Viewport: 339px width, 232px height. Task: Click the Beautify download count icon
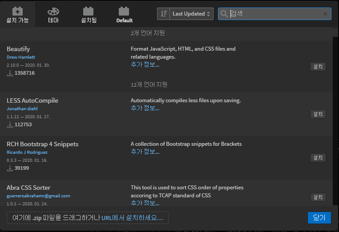(x=10, y=73)
